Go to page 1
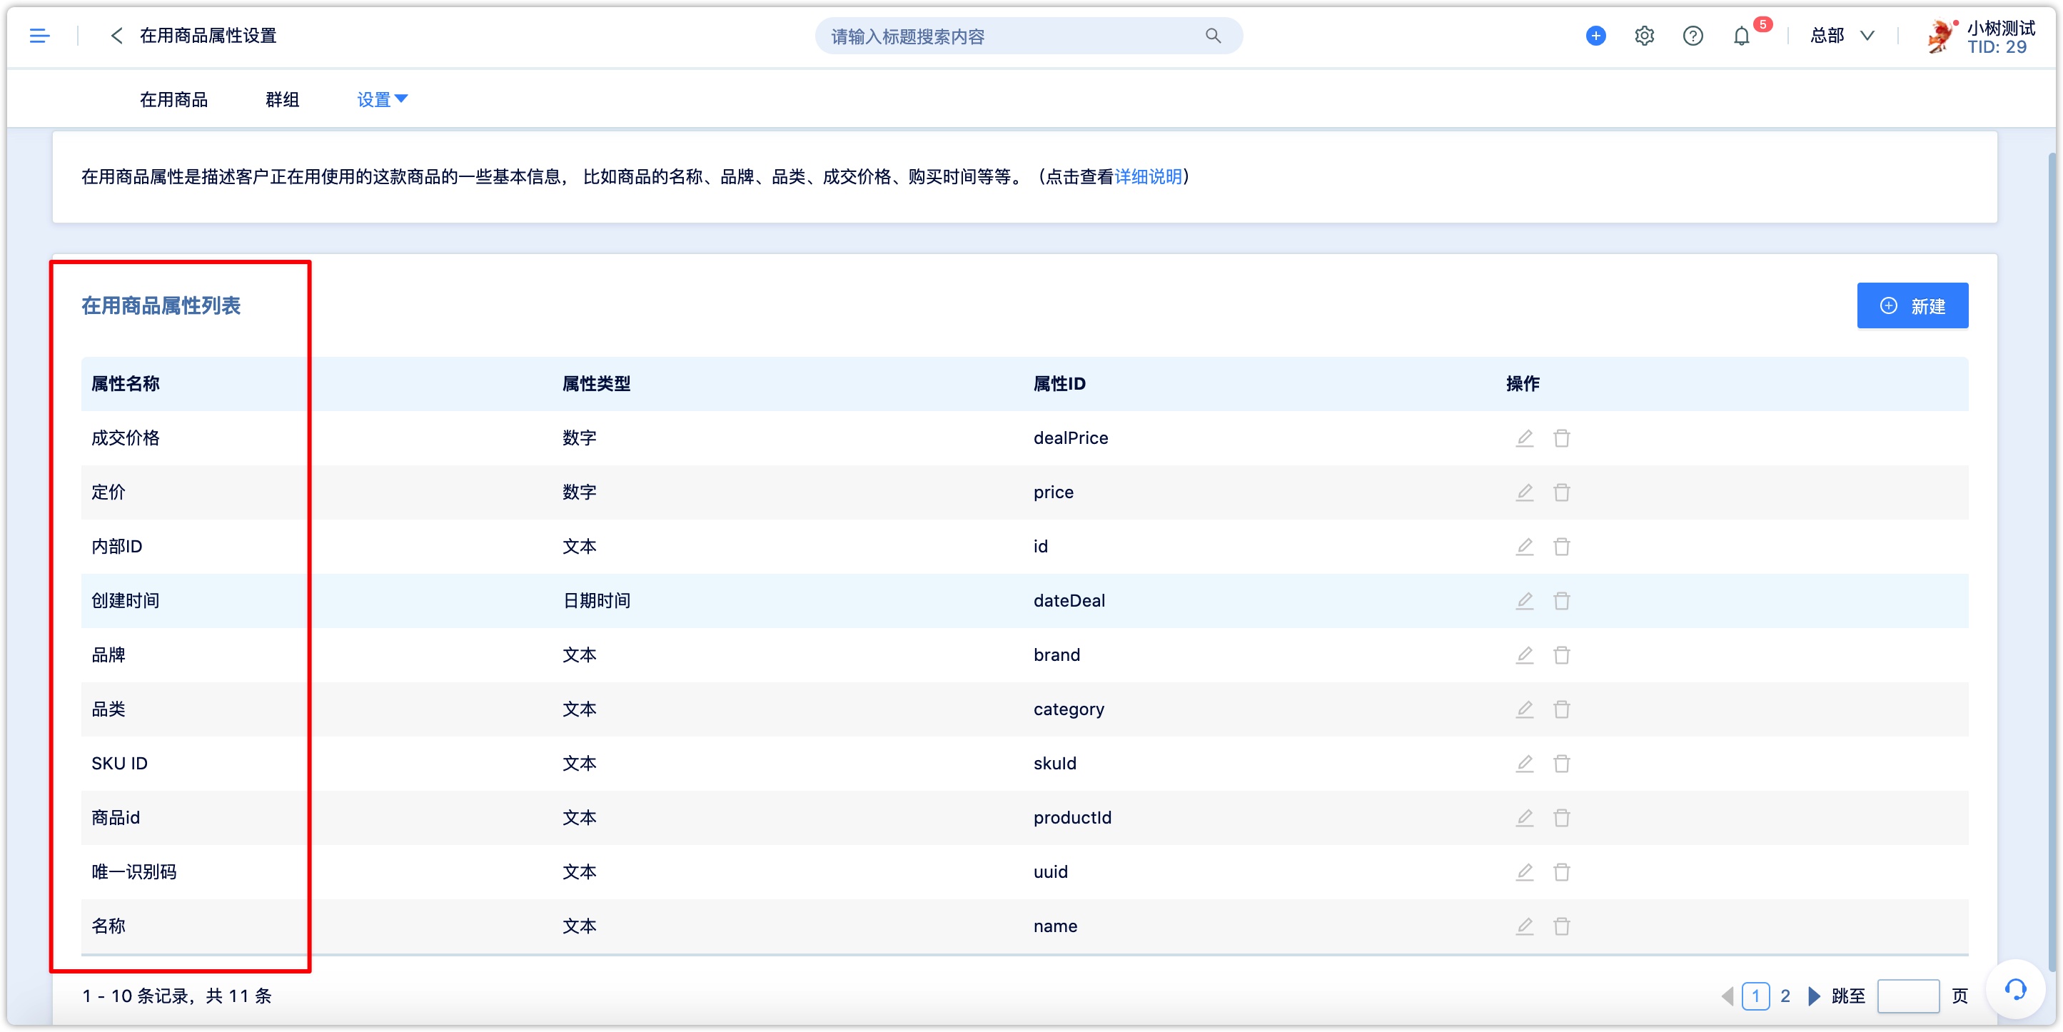Viewport: 2063px width, 1032px height. point(1755,997)
